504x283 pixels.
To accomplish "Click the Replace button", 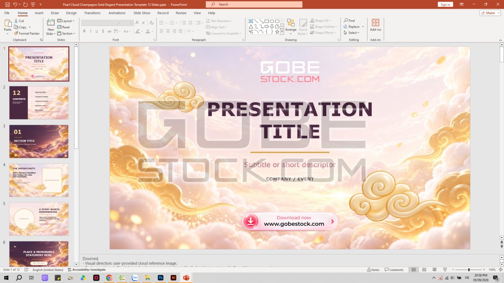I will (354, 26).
